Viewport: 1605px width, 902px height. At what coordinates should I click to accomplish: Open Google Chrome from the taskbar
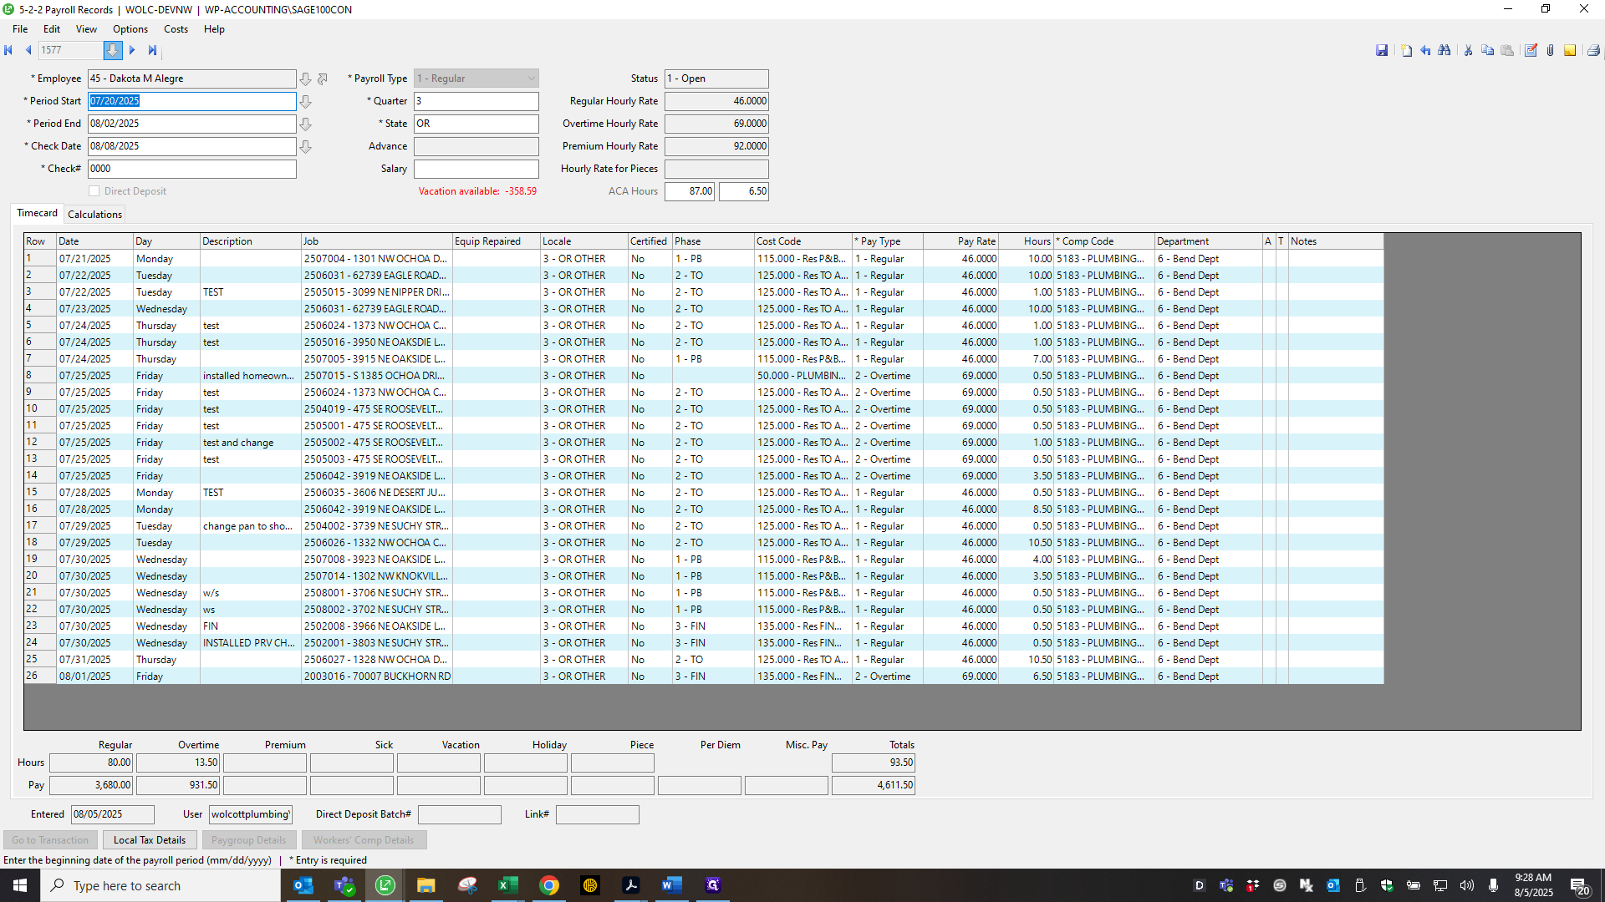pos(548,885)
